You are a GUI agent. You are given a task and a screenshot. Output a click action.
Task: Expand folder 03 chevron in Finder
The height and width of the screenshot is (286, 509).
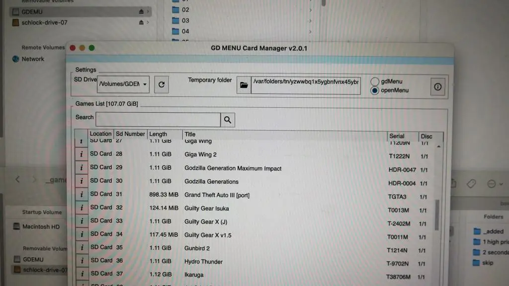coord(310,21)
